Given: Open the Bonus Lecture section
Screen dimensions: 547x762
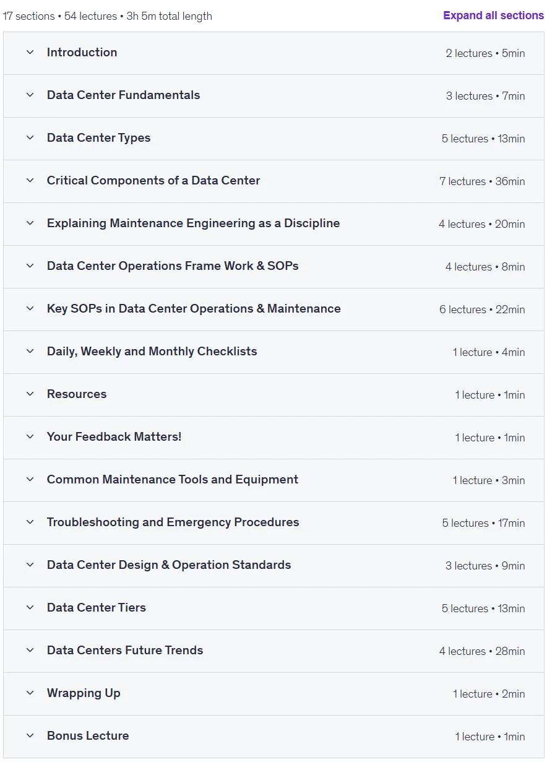Looking at the screenshot, I should click(273, 737).
